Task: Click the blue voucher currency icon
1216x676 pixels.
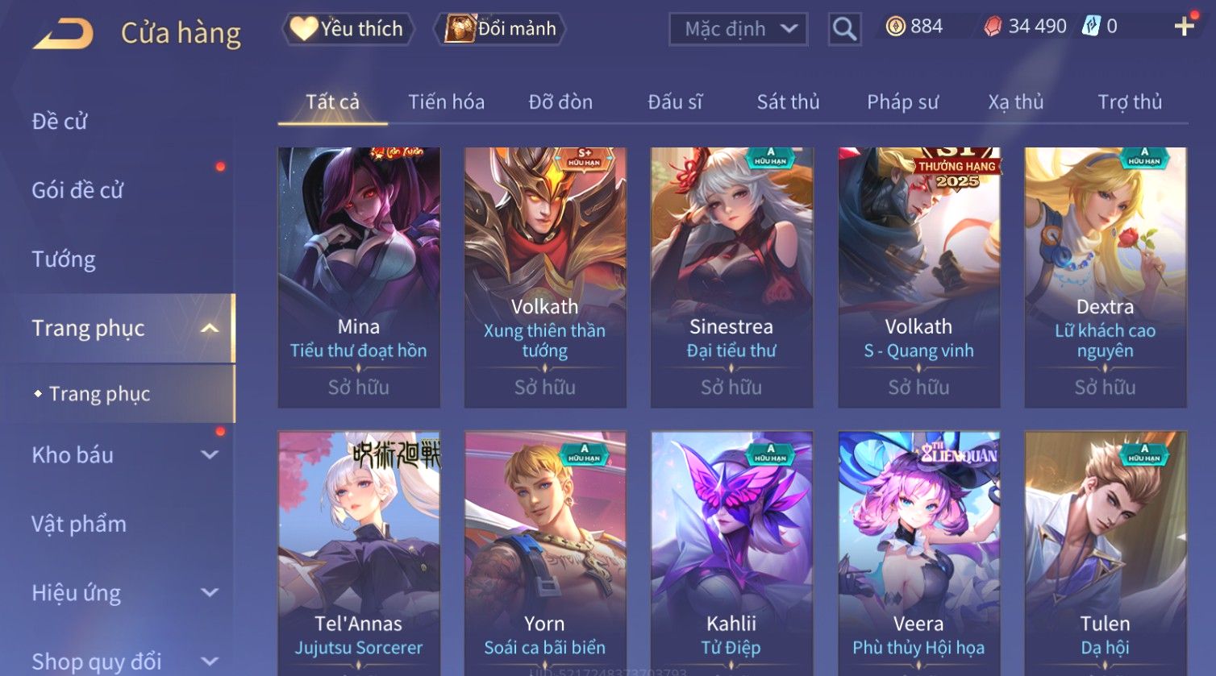Action: pos(1091,27)
